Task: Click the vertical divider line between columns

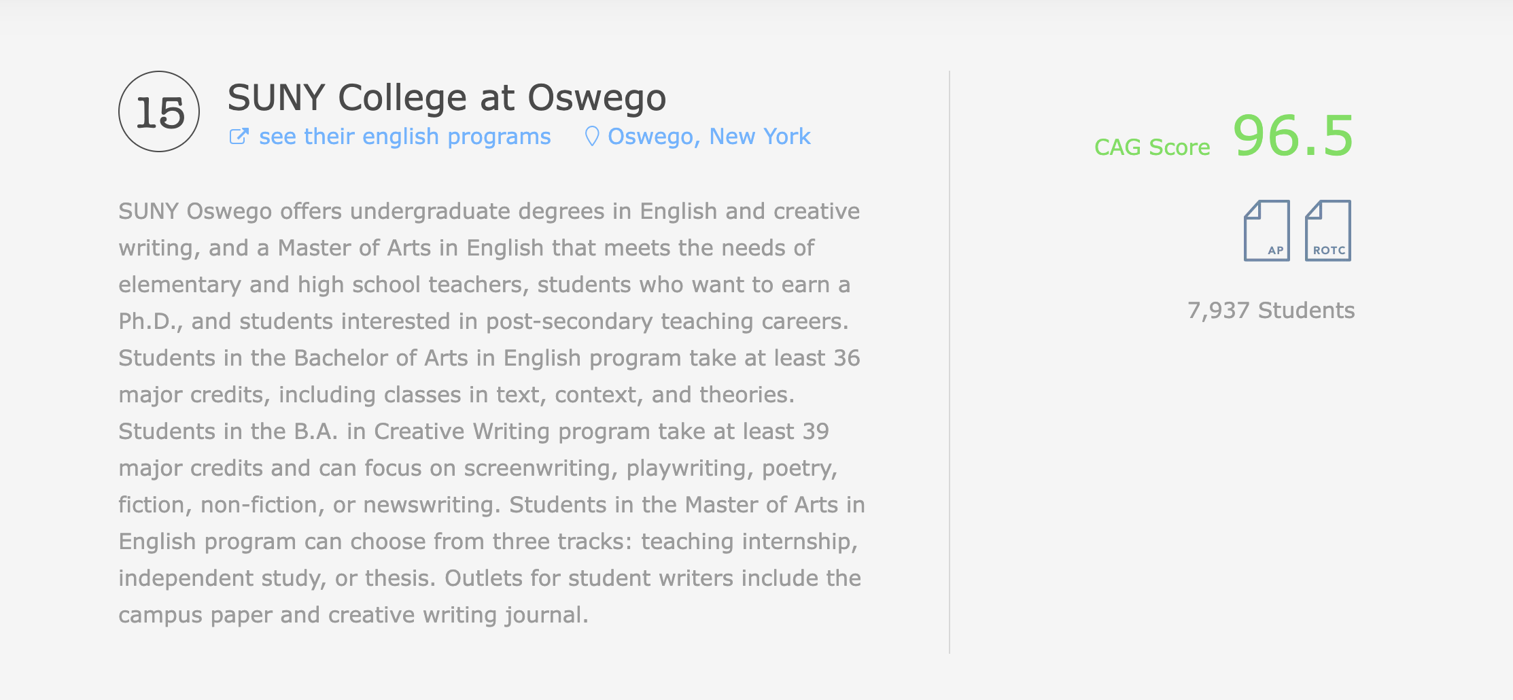Action: coord(950,362)
